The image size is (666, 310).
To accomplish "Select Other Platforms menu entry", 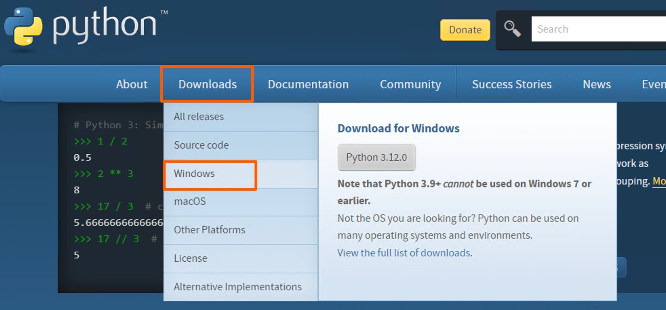I will (x=210, y=230).
